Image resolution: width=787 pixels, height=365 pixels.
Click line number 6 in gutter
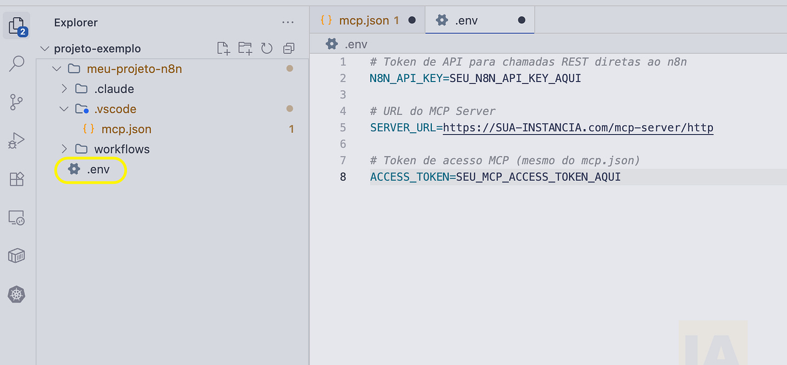pyautogui.click(x=343, y=144)
